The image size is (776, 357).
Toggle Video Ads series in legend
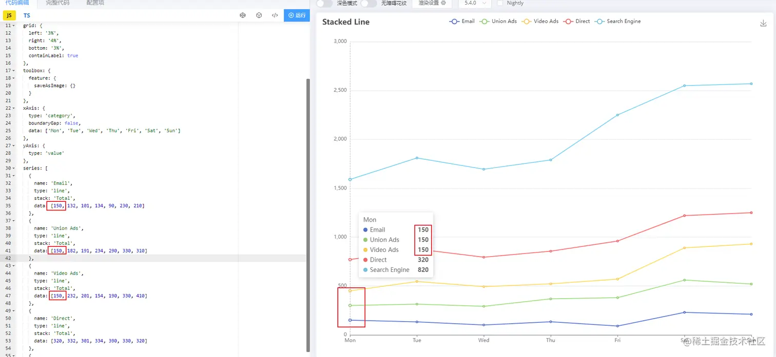coord(540,22)
